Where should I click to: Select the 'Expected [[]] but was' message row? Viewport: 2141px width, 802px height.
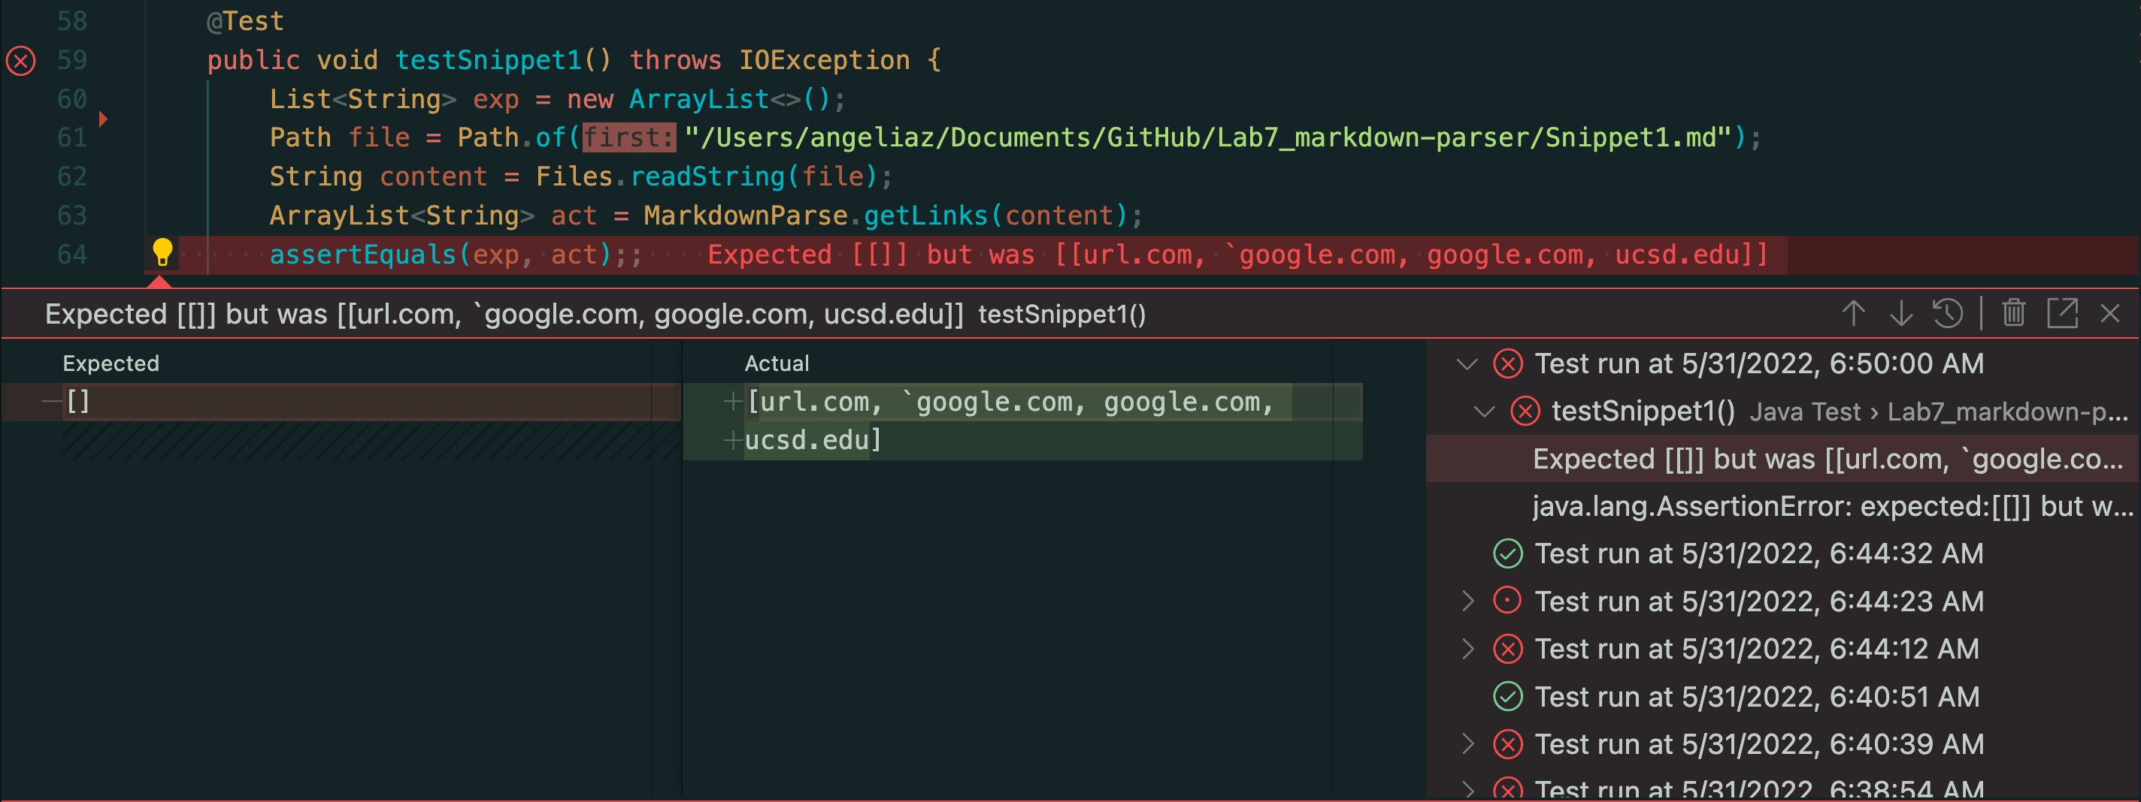point(1782,459)
